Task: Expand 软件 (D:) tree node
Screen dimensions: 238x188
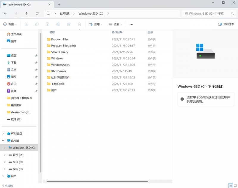Action: [x=5, y=155]
